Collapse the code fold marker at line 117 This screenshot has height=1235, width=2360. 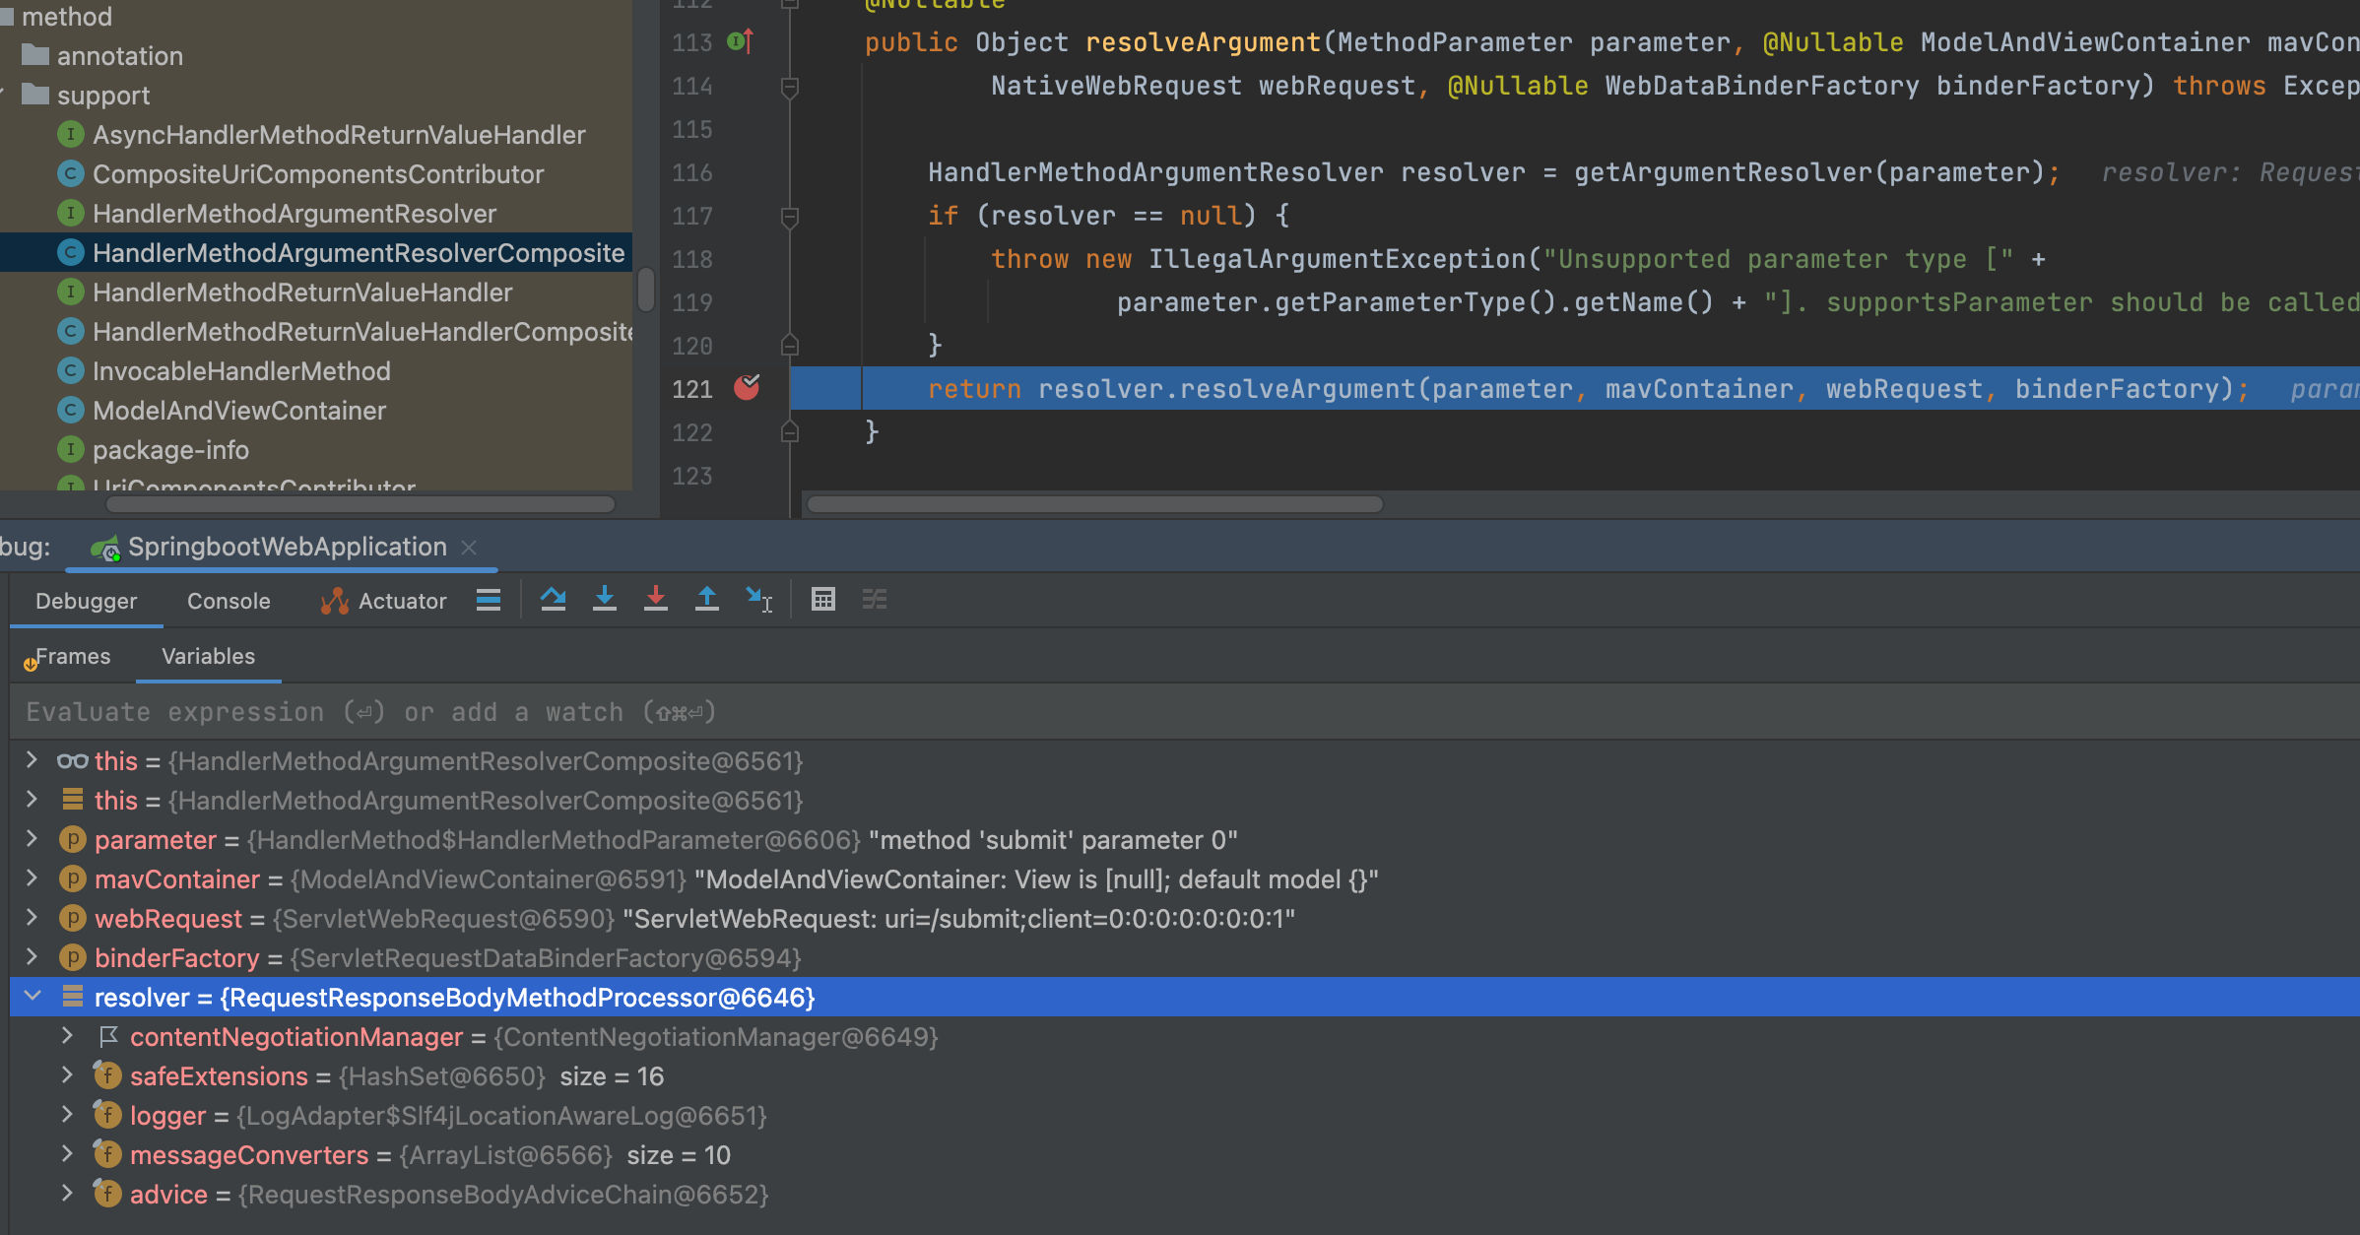(789, 216)
